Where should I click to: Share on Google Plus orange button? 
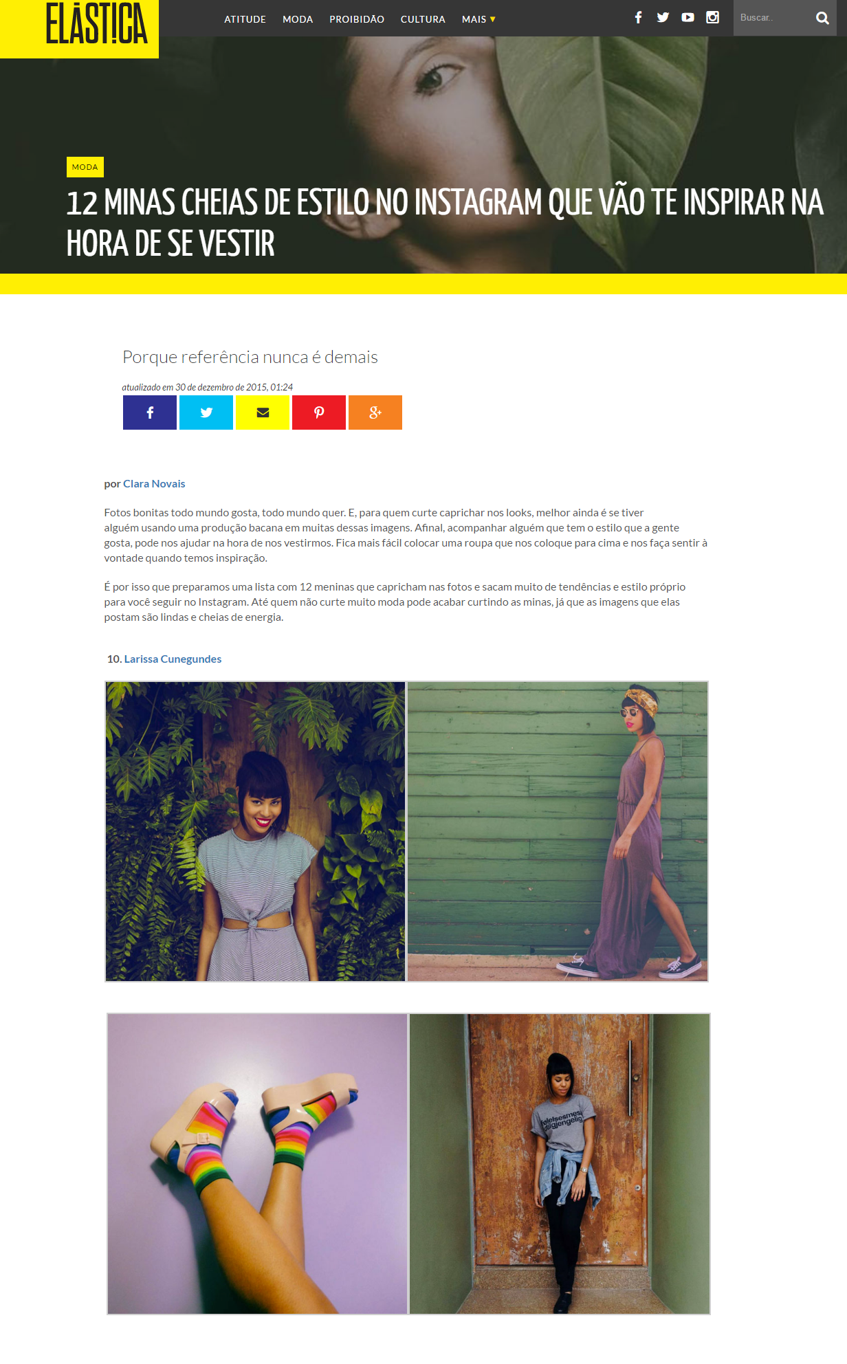(x=375, y=412)
